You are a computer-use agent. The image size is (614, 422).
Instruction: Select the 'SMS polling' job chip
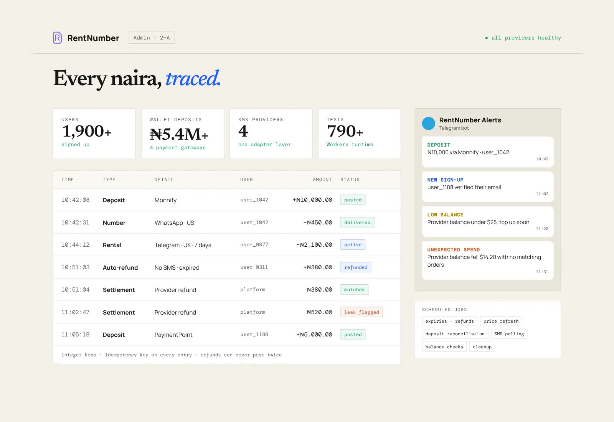[x=509, y=334]
